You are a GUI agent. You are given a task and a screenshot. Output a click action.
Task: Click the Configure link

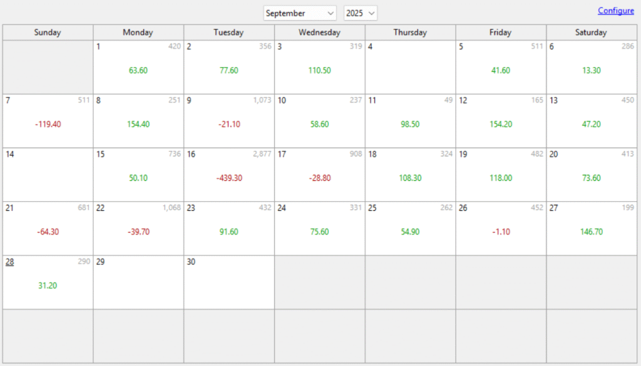[x=615, y=11]
